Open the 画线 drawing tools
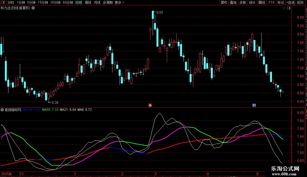Viewport: 307px width, 177px height. point(262,2)
